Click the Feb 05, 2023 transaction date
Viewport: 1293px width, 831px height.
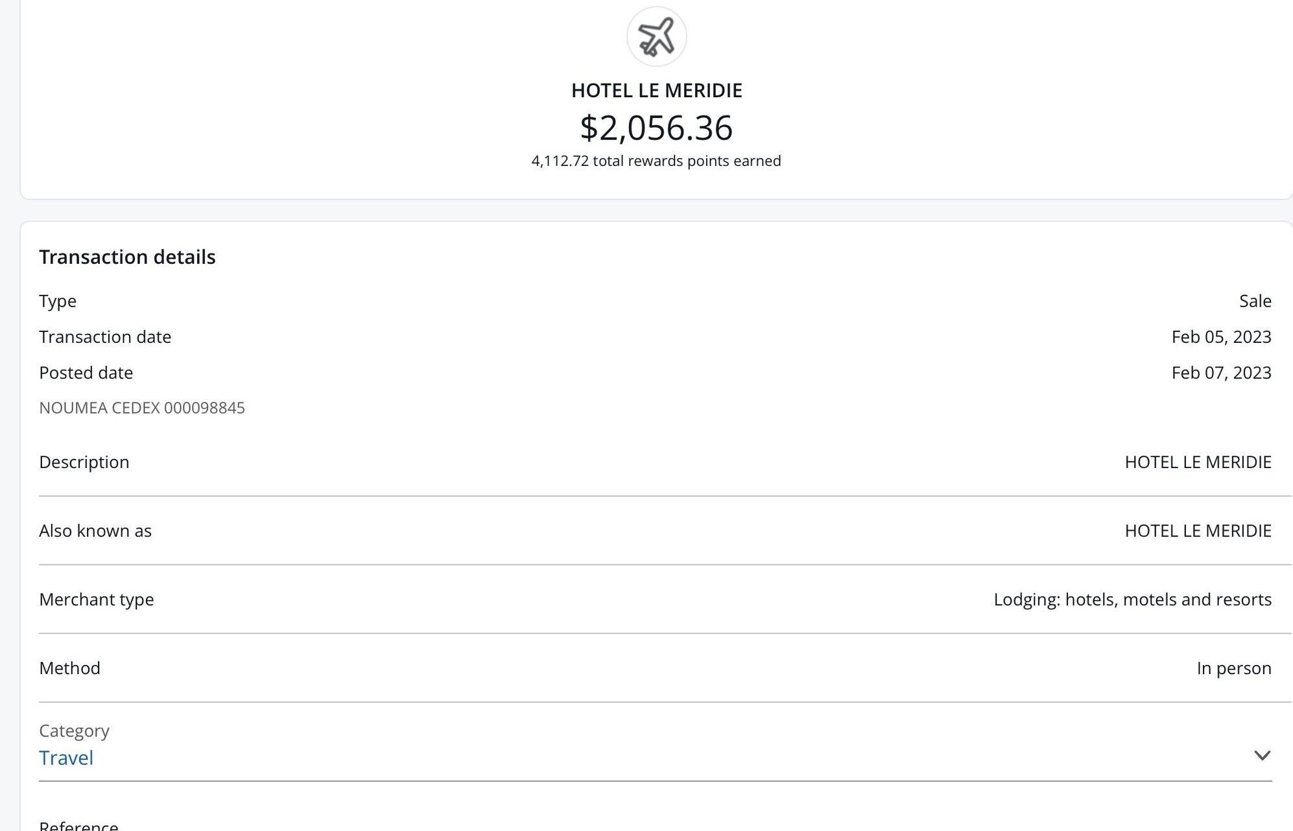point(1220,336)
